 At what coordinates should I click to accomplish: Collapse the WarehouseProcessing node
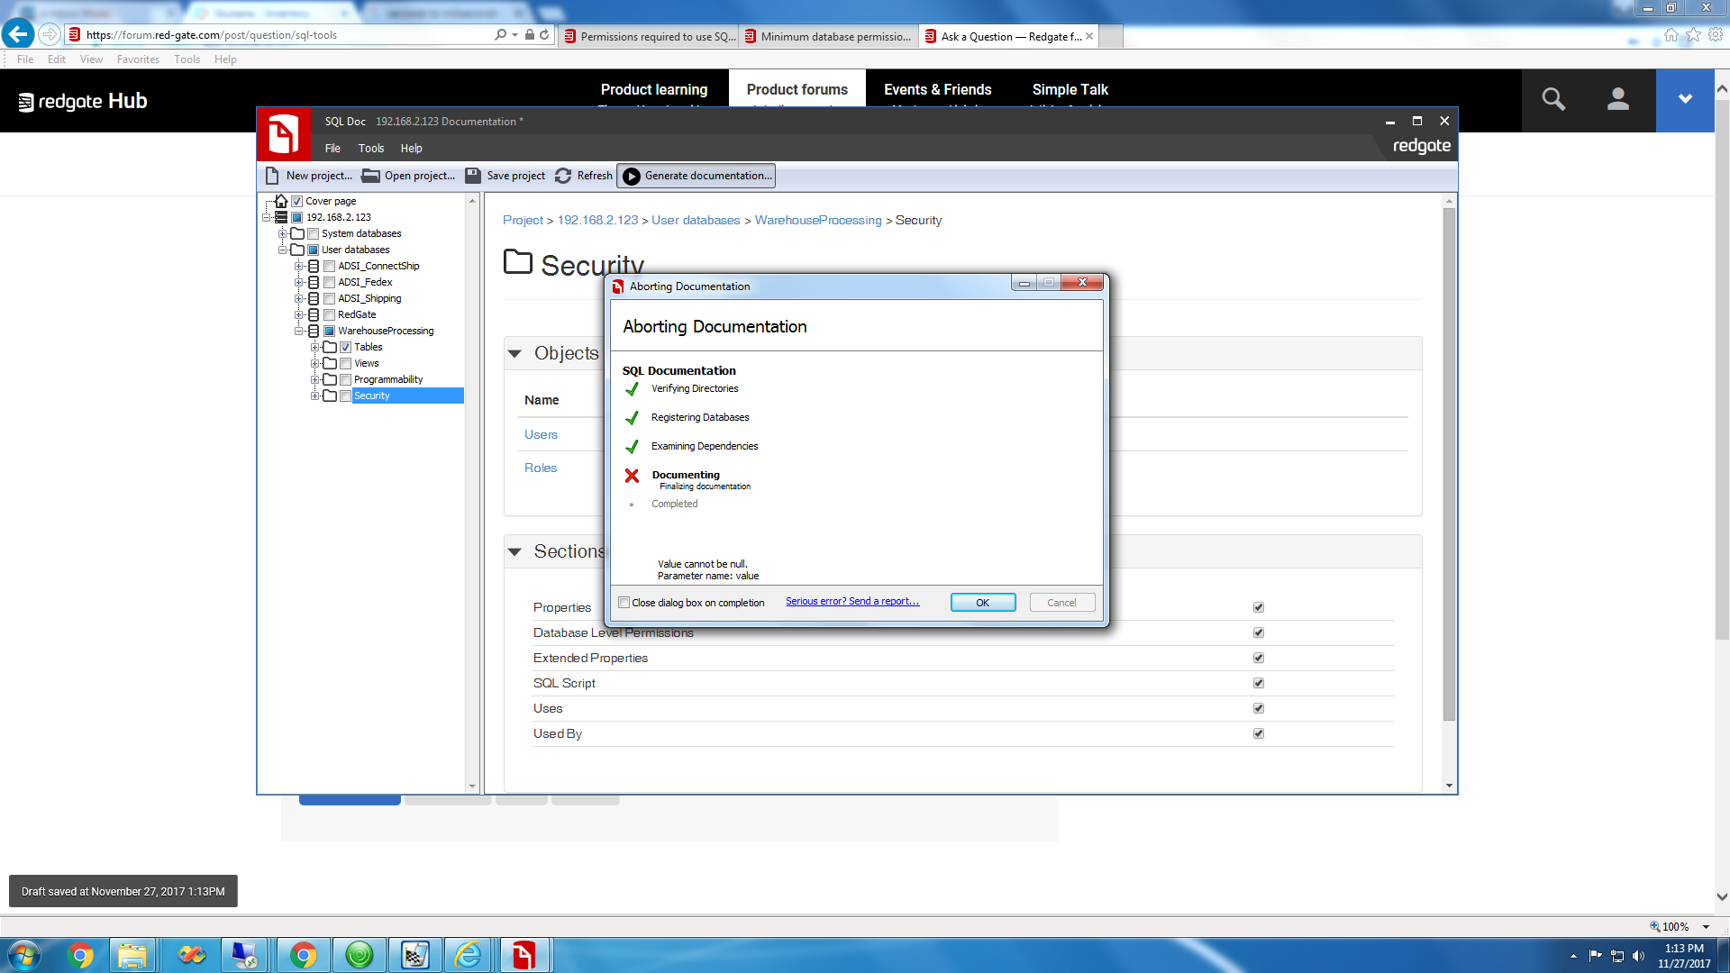click(x=298, y=331)
